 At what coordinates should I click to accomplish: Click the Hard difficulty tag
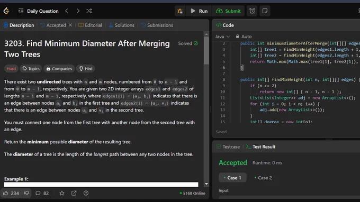pos(11,69)
